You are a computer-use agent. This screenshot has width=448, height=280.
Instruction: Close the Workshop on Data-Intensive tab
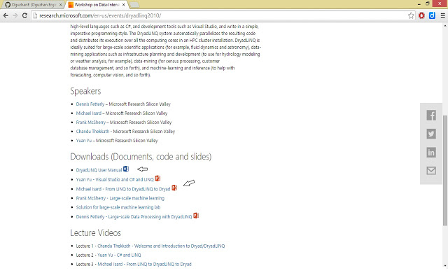click(123, 5)
